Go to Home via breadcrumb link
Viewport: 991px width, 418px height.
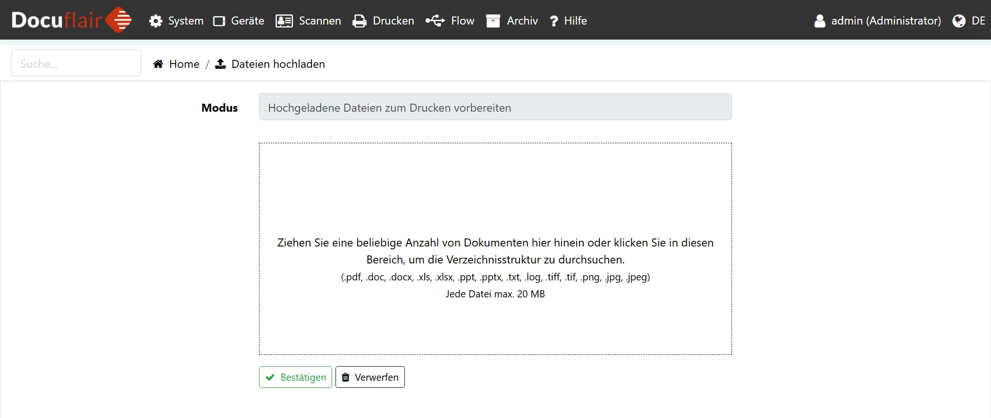click(x=184, y=64)
